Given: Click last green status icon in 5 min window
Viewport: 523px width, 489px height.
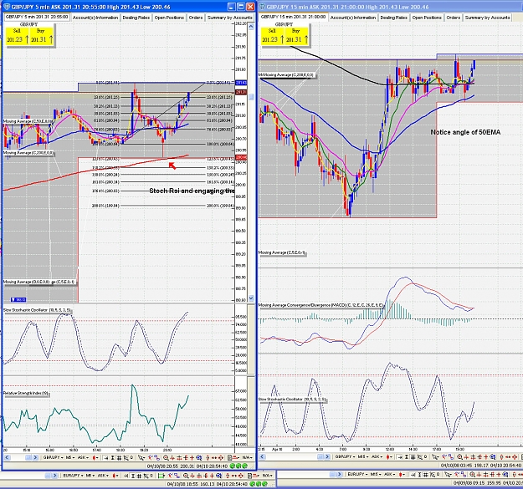Looking at the screenshot, I should pos(244,466).
